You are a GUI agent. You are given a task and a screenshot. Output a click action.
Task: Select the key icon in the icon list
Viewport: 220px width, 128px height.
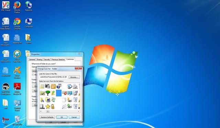tap(53, 86)
